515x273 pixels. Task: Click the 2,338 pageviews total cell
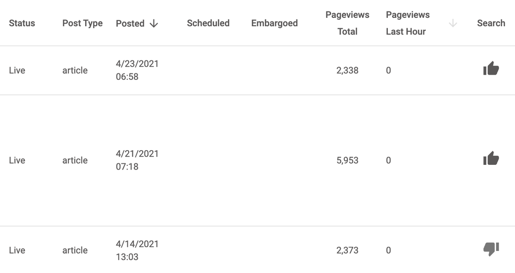(347, 70)
